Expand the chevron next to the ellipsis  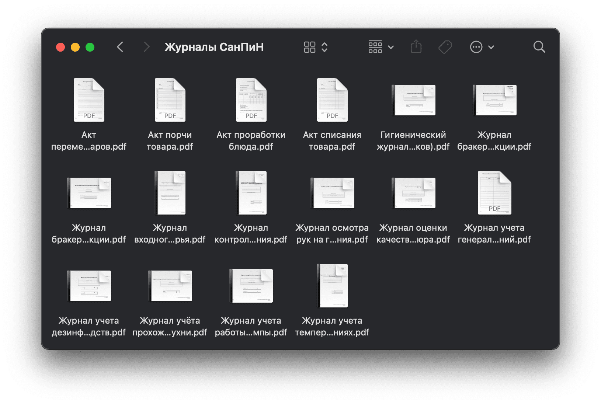491,47
